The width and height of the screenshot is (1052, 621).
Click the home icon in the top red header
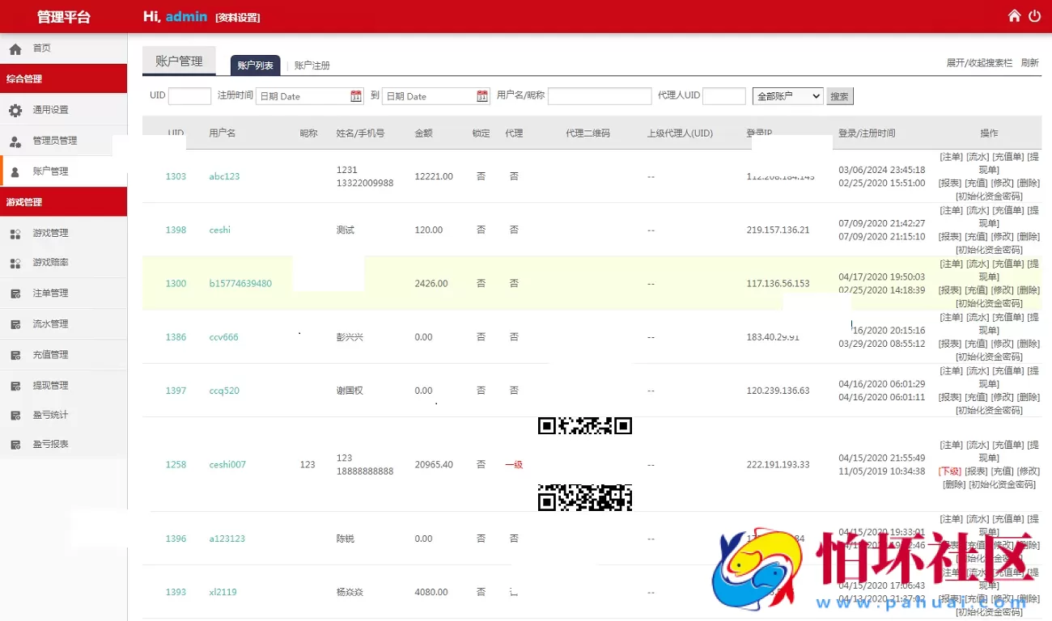[x=1013, y=15]
